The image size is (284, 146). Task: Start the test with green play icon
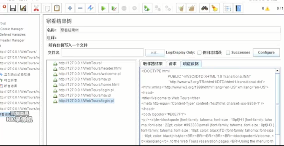point(104,8)
